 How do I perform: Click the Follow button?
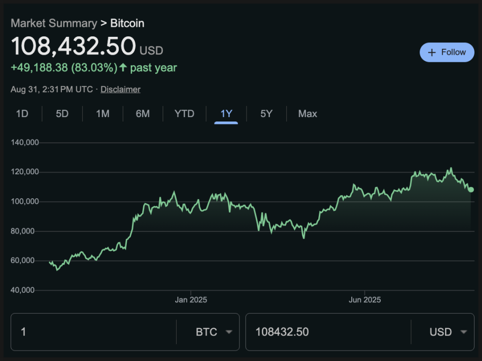tap(447, 52)
